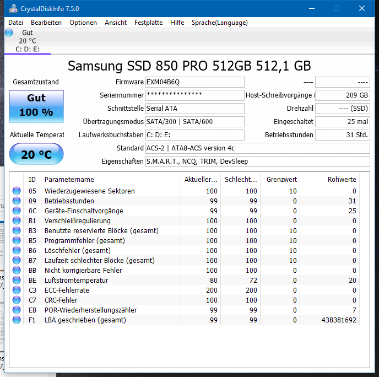
Task: Select the Verschleißregulierung parameter text
Action: (77, 221)
